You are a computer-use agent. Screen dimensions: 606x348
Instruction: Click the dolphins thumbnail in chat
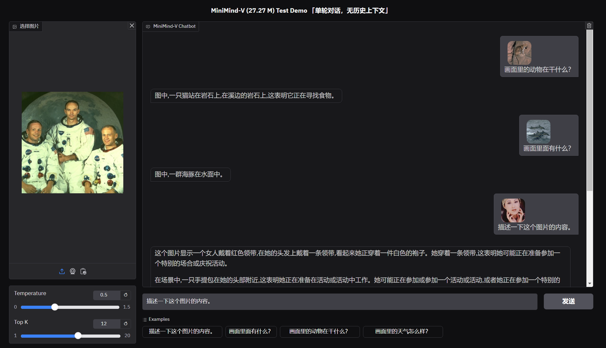(x=538, y=132)
